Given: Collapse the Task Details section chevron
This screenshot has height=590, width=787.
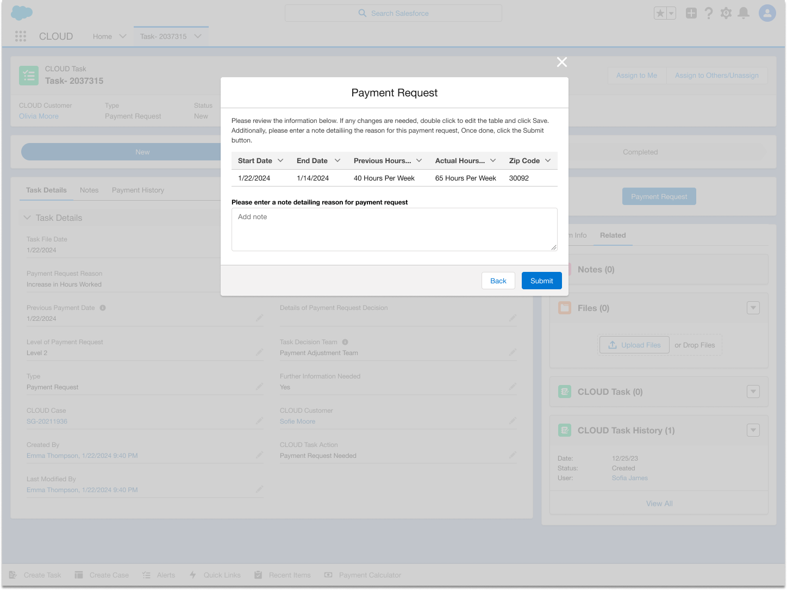Looking at the screenshot, I should 27,218.
